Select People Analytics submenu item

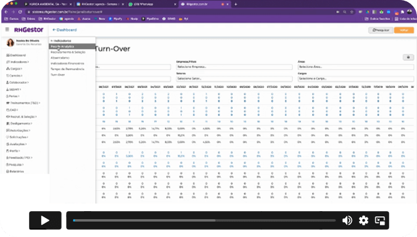[x=72, y=46]
